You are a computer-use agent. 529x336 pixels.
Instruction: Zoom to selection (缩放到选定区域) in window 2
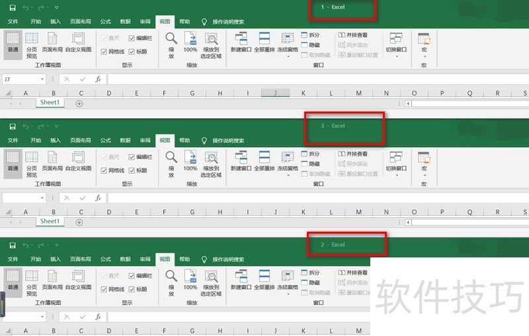pos(211,283)
